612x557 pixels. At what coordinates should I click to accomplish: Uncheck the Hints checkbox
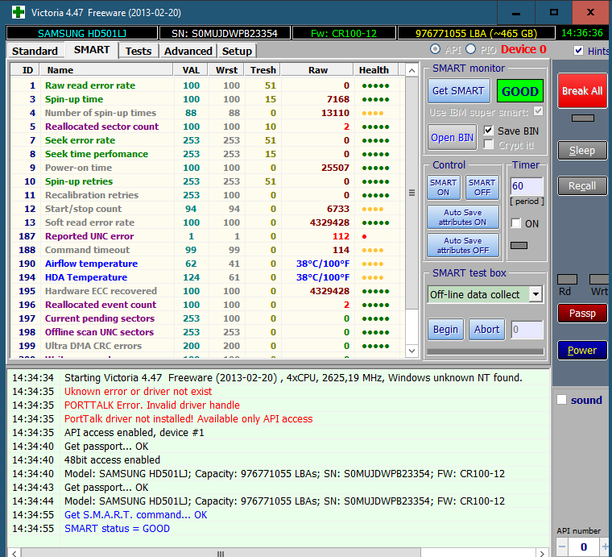(x=578, y=51)
